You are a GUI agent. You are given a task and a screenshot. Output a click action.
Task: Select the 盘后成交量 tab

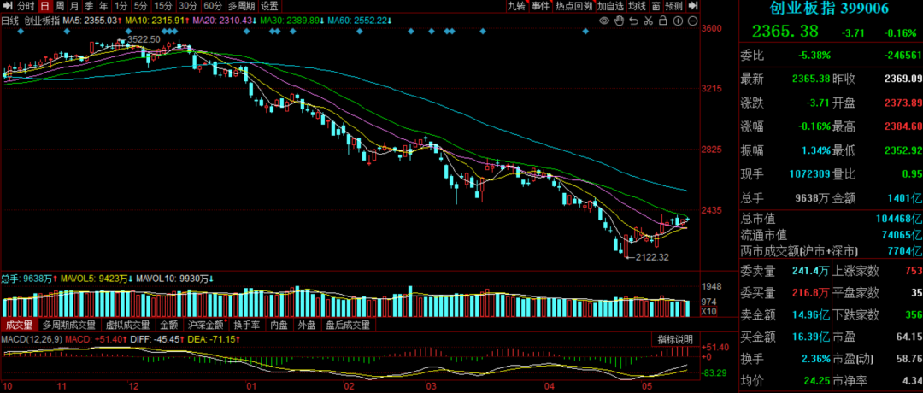(x=348, y=325)
